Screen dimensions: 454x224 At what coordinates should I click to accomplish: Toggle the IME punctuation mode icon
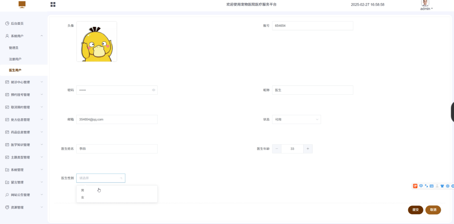(426, 186)
